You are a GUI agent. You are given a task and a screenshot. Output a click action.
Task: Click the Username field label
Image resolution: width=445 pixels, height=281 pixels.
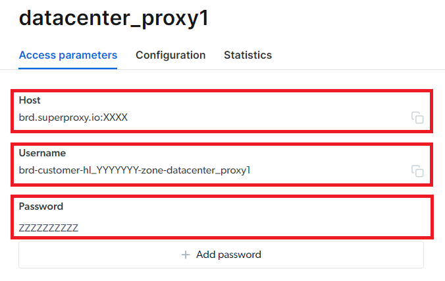42,153
